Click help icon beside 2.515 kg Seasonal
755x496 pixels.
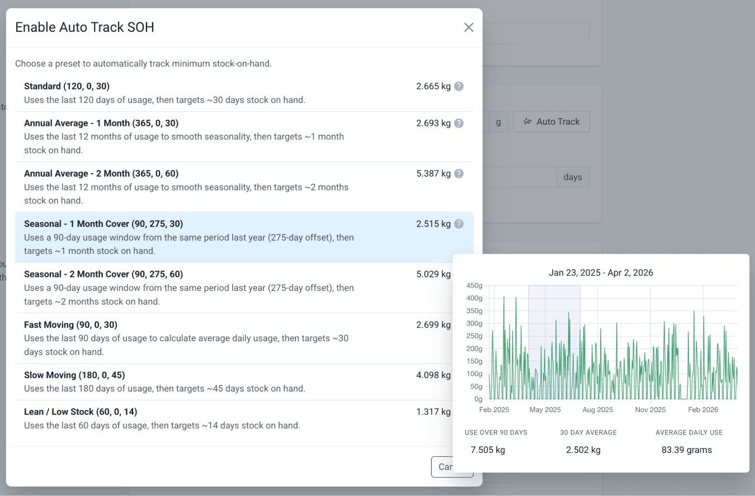459,224
